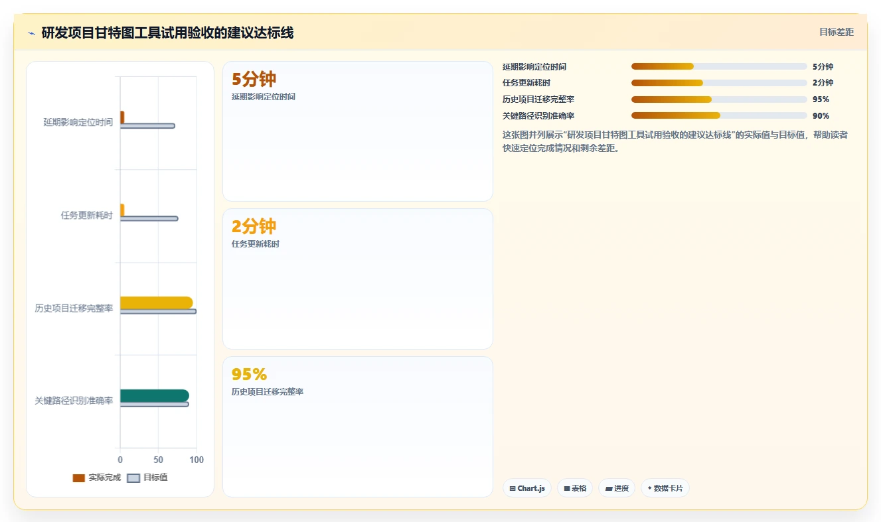
Task: Open the 95% data card
Action: (x=358, y=426)
